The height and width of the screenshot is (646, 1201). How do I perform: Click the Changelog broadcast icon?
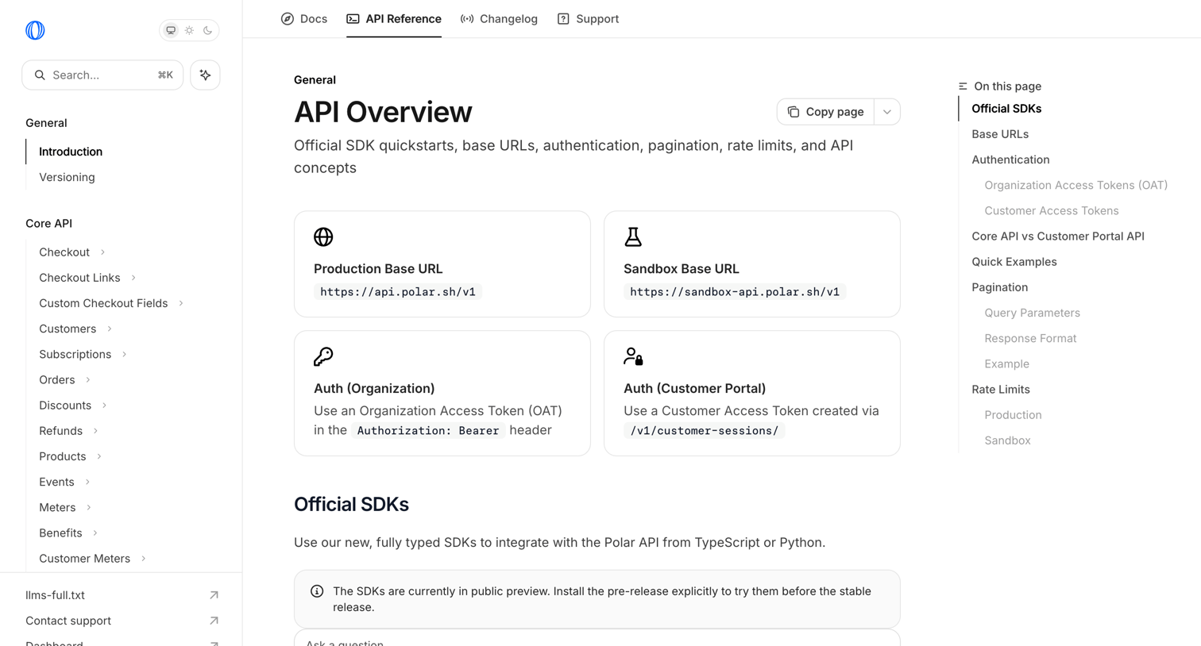(467, 19)
